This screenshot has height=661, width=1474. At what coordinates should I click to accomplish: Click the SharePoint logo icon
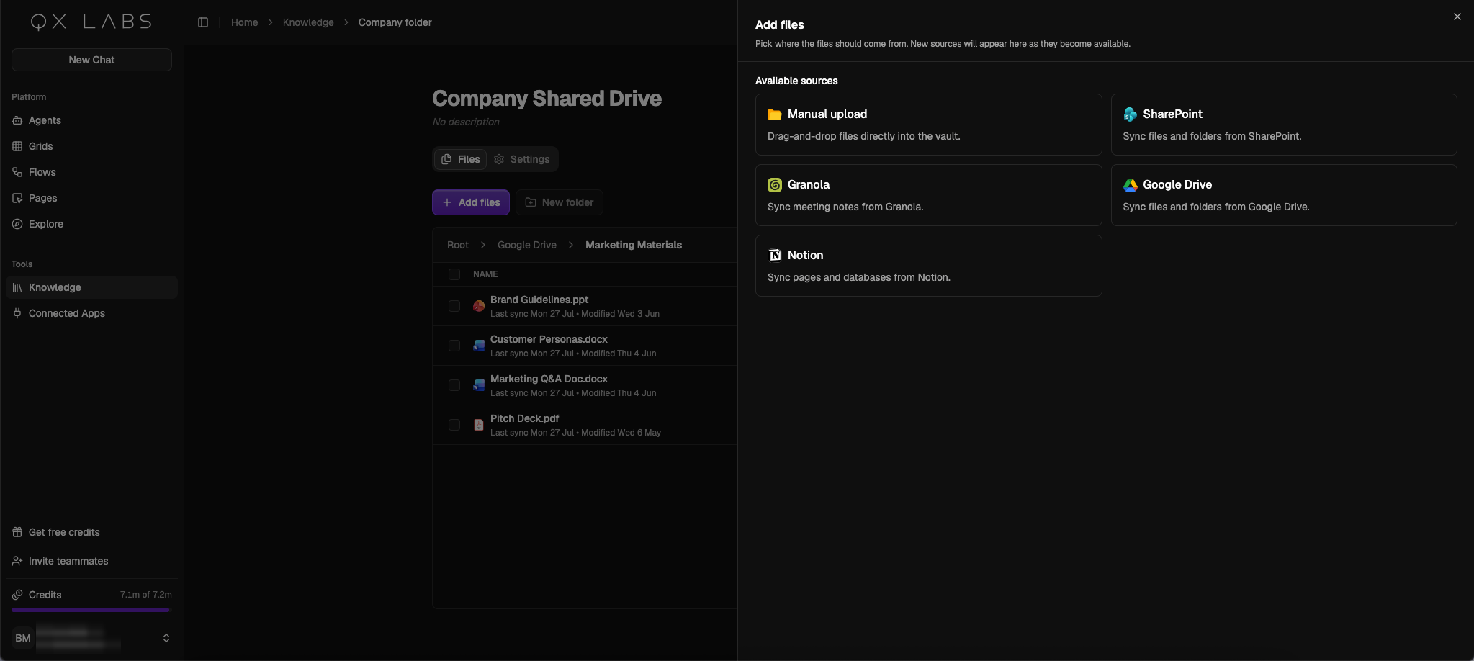pos(1131,114)
